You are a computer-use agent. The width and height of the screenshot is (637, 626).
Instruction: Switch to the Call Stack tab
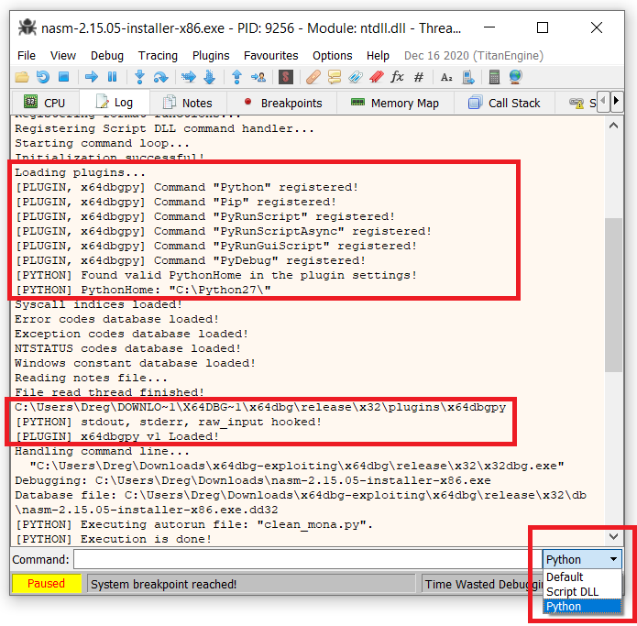504,103
